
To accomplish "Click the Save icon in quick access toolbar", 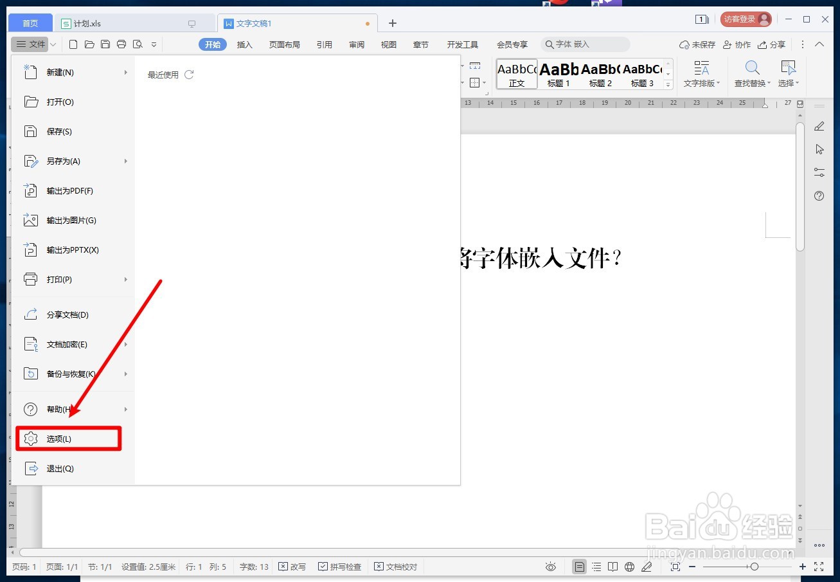I will click(x=105, y=44).
